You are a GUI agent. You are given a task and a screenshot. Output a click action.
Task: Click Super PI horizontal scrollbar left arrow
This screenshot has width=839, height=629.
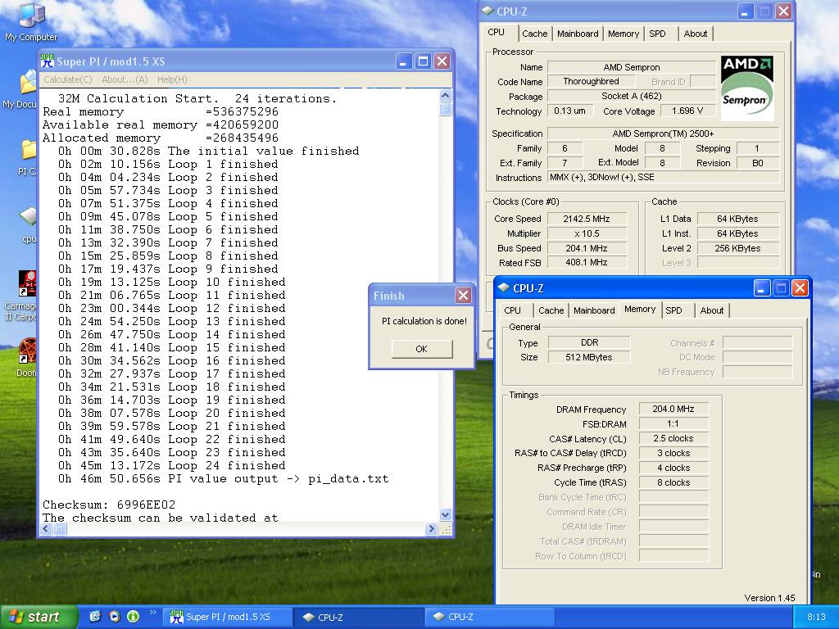pyautogui.click(x=46, y=529)
